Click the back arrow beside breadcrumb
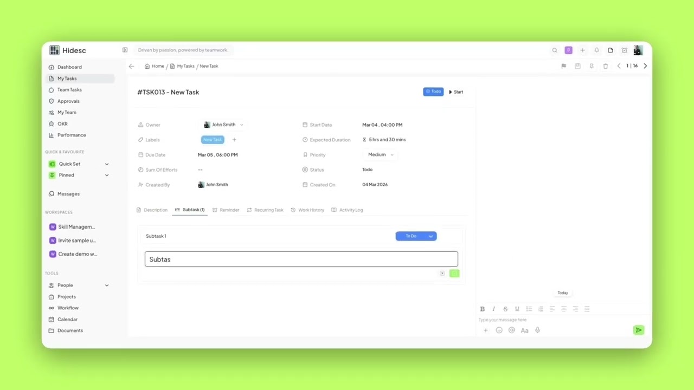The width and height of the screenshot is (694, 390). click(x=131, y=66)
